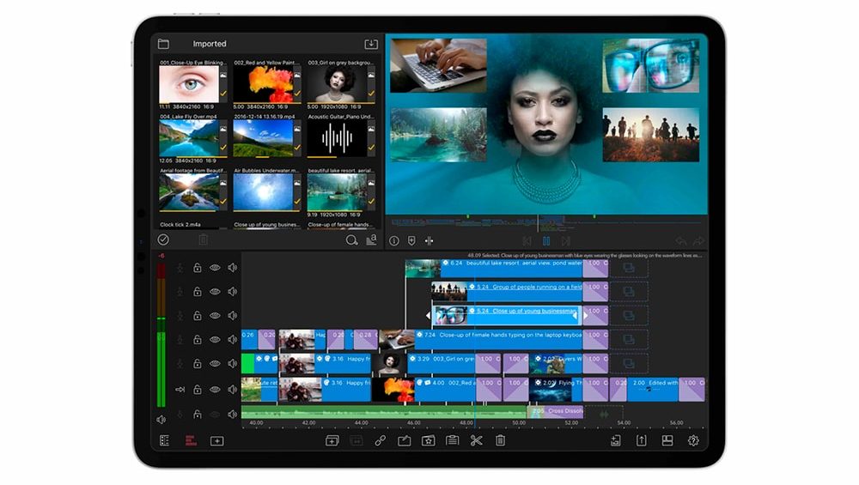The height and width of the screenshot is (485, 859).
Task: Toggle lock on the beautiful lake resort track
Action: point(198,268)
